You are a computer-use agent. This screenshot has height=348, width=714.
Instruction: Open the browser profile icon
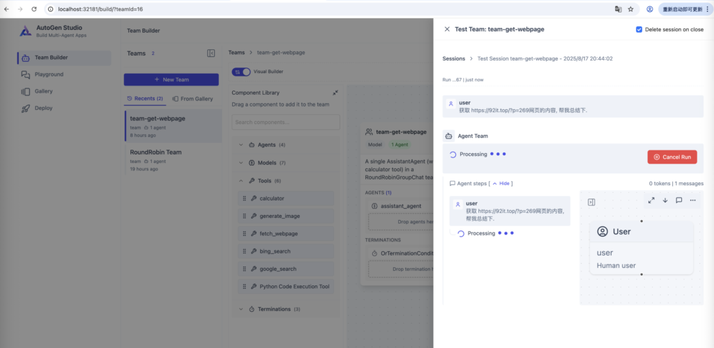click(x=650, y=9)
